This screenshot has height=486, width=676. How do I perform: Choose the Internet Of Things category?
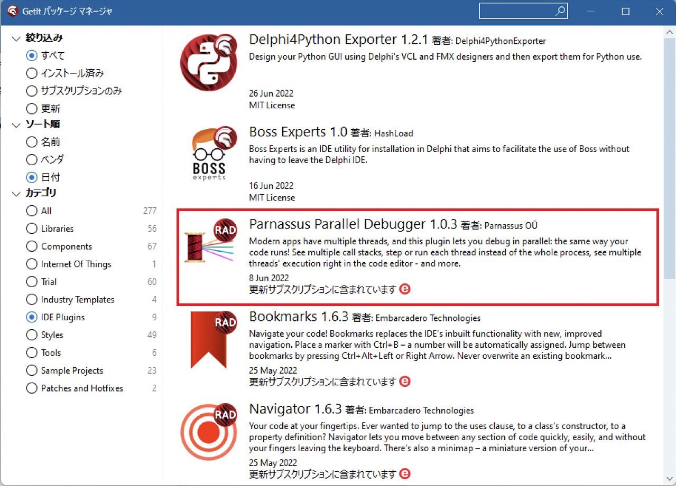tap(69, 264)
